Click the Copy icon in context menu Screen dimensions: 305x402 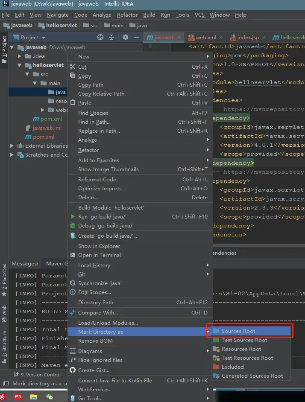pyautogui.click(x=73, y=76)
